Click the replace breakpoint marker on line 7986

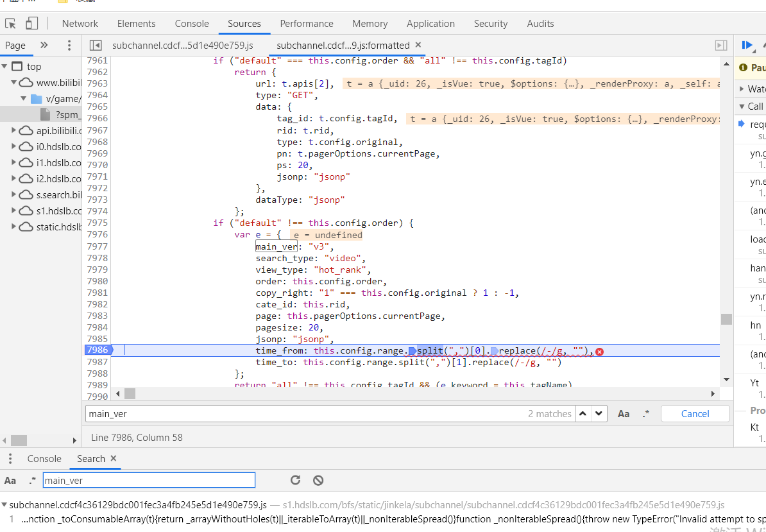495,351
